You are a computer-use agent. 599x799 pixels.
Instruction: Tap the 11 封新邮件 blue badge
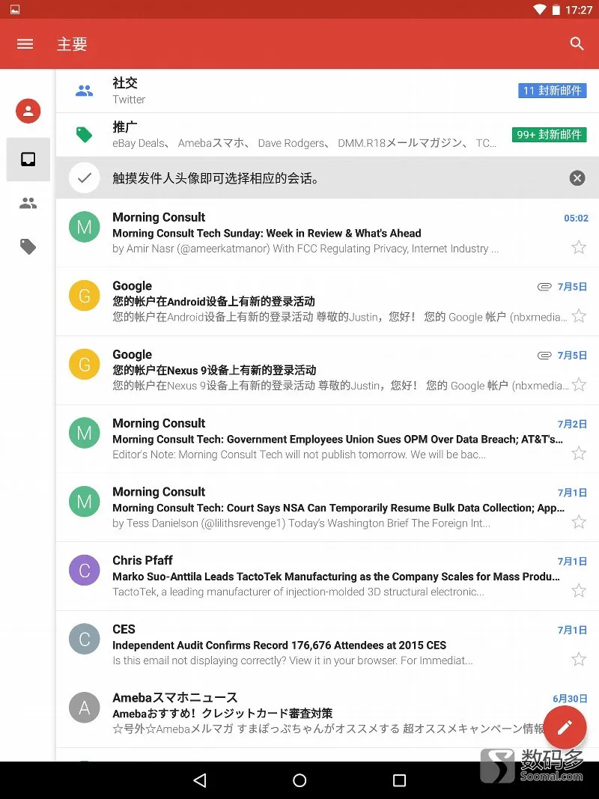coord(552,90)
